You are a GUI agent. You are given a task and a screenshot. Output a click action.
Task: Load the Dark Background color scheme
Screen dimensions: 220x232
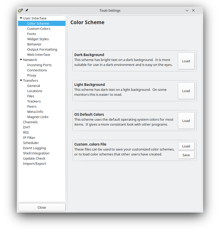pyautogui.click(x=186, y=61)
